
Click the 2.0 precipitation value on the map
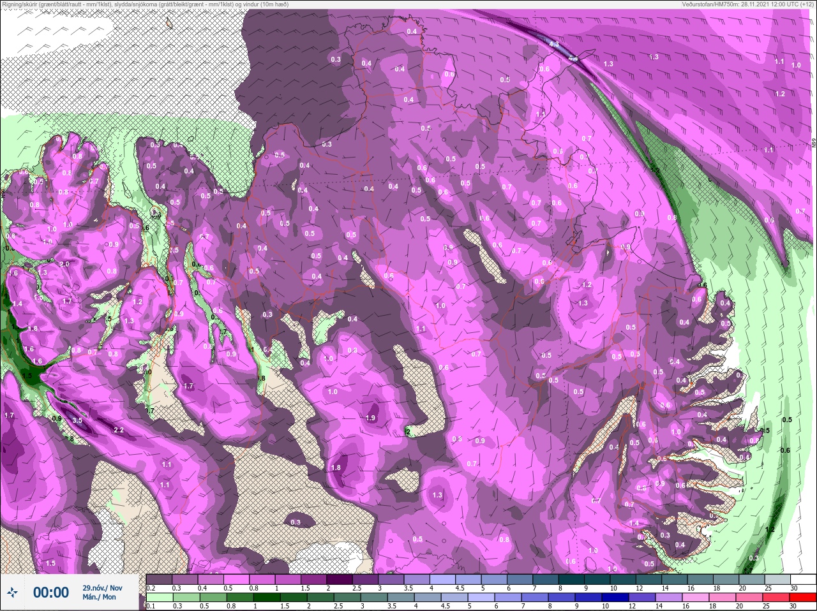[x=64, y=264]
